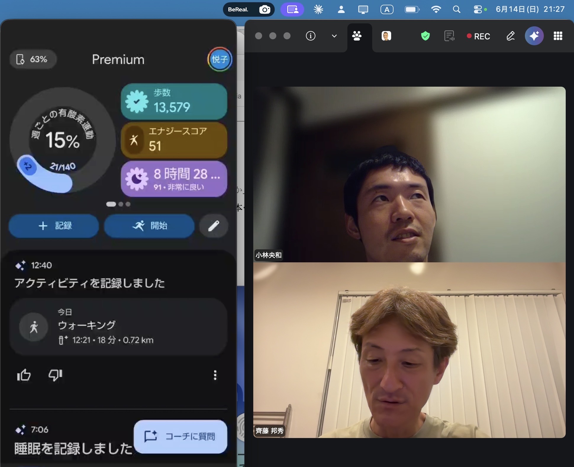Select 齊藤 邦秀 video tile
574x467 pixels.
tap(409, 350)
